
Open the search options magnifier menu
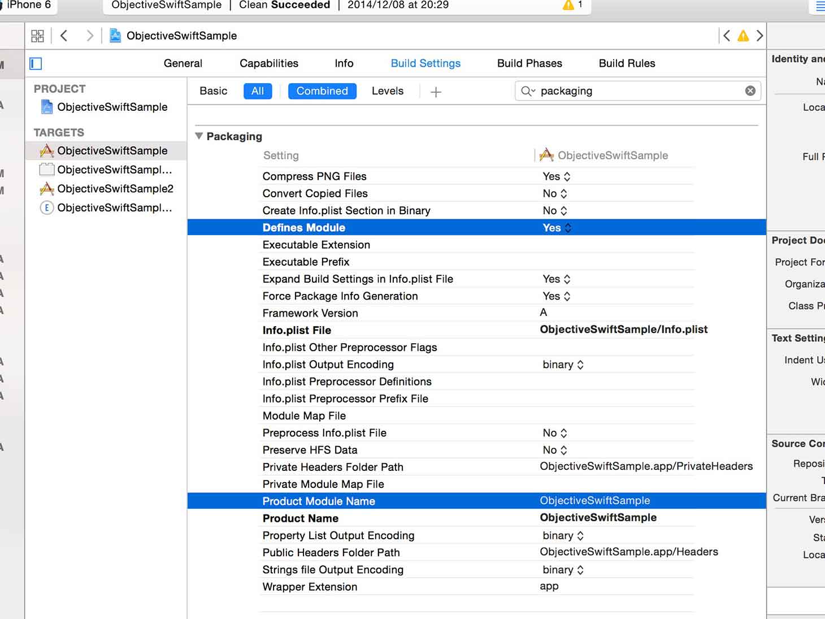(528, 91)
